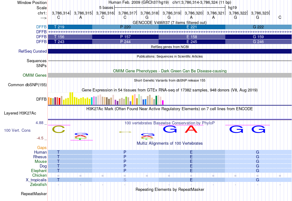
Task: Open the Common dbSNP(155) track label
Action: (27, 85)
